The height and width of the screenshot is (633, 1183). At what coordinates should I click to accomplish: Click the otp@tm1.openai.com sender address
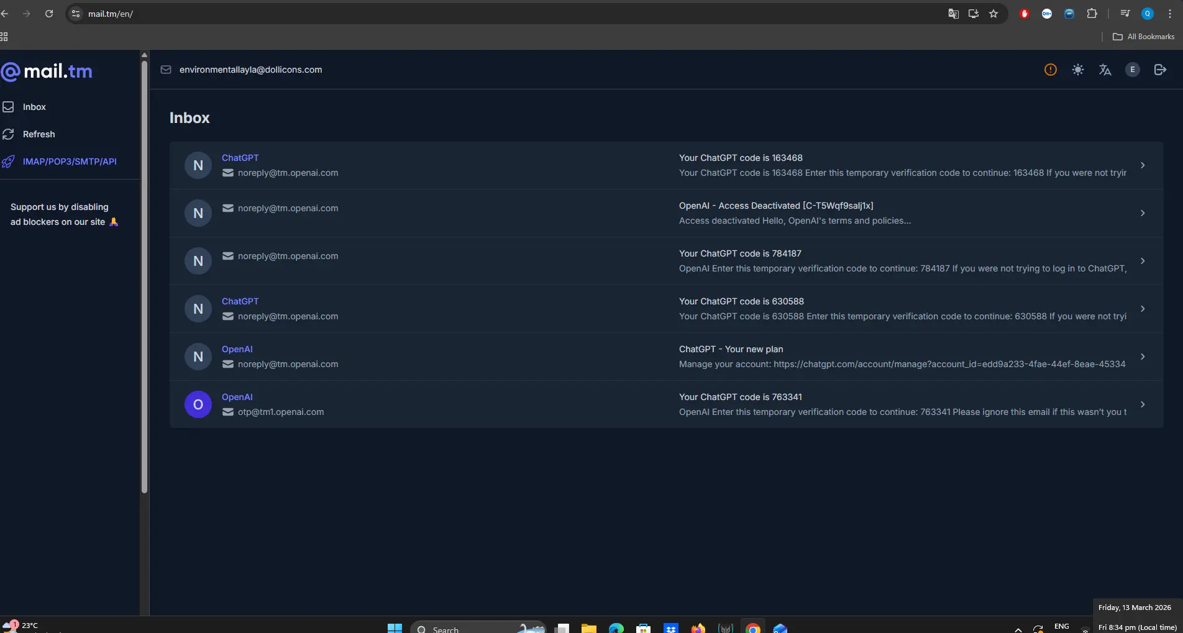[x=280, y=412]
